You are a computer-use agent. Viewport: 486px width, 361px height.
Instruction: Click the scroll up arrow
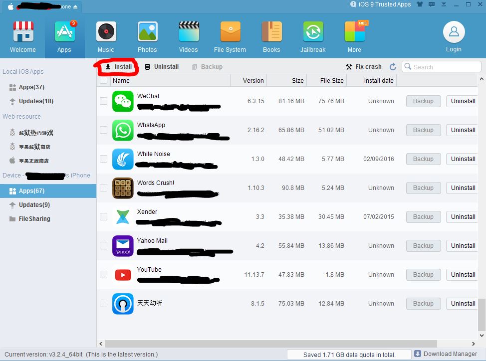pyautogui.click(x=482, y=79)
